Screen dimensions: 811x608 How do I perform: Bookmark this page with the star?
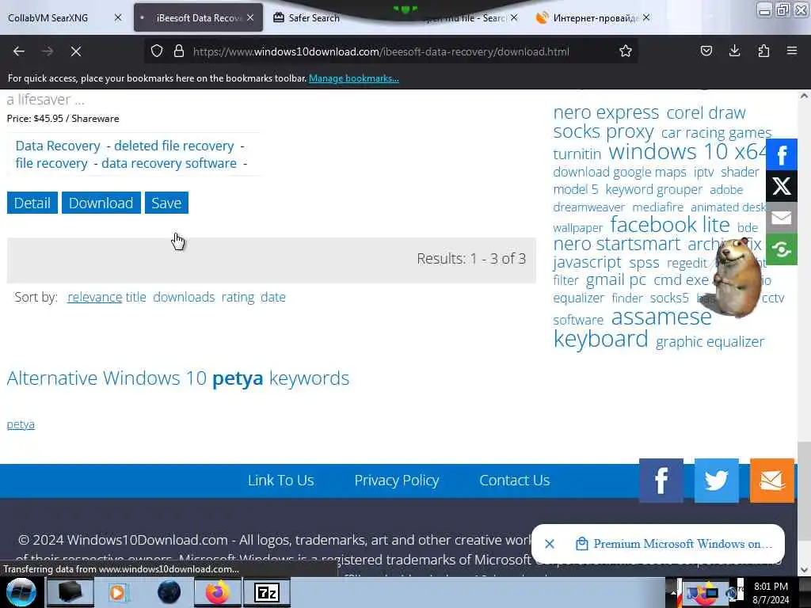point(626,51)
